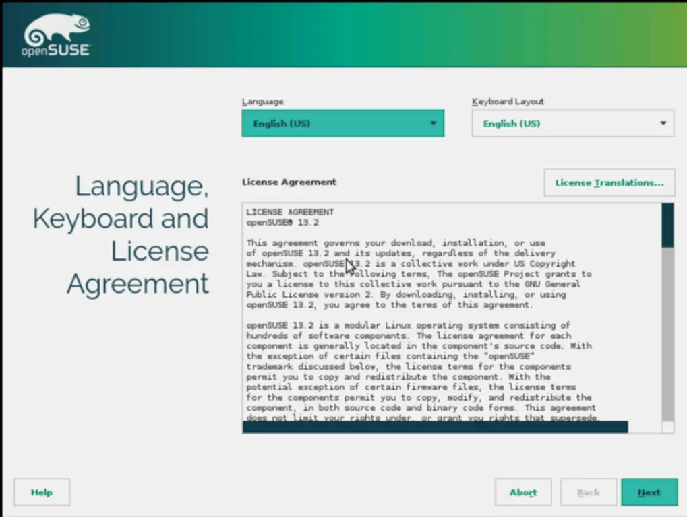The width and height of the screenshot is (687, 517).
Task: Click the "LICENSE AGREEMENT" heading line in text box
Action: (290, 212)
